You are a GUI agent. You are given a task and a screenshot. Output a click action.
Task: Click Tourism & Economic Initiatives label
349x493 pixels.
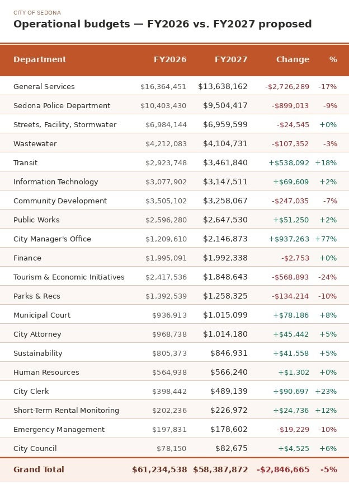(69, 277)
